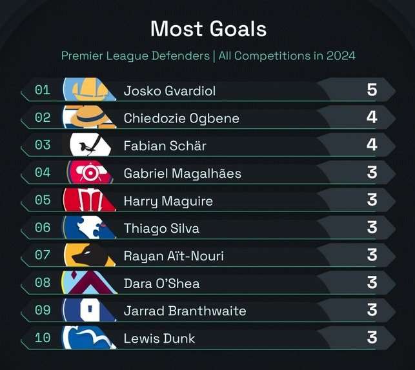This screenshot has width=415, height=370.
Task: Select the claret chevron crest by Dara O'Shea
Action: tap(90, 282)
